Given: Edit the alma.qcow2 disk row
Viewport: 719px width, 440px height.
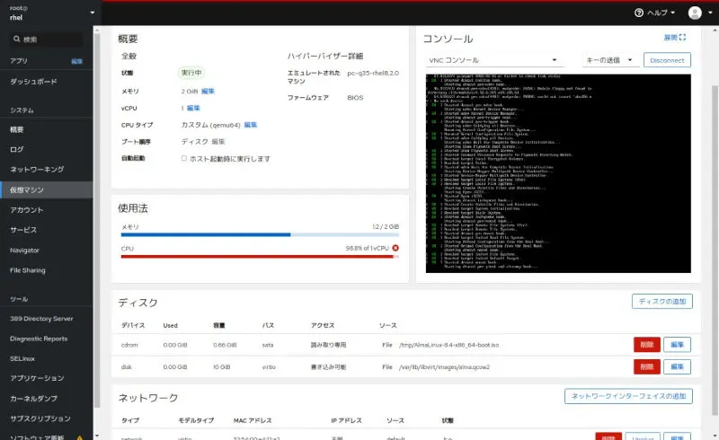Looking at the screenshot, I should (677, 366).
